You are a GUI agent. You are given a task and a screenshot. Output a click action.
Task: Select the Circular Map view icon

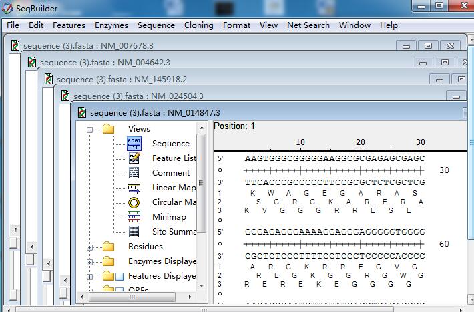134,202
